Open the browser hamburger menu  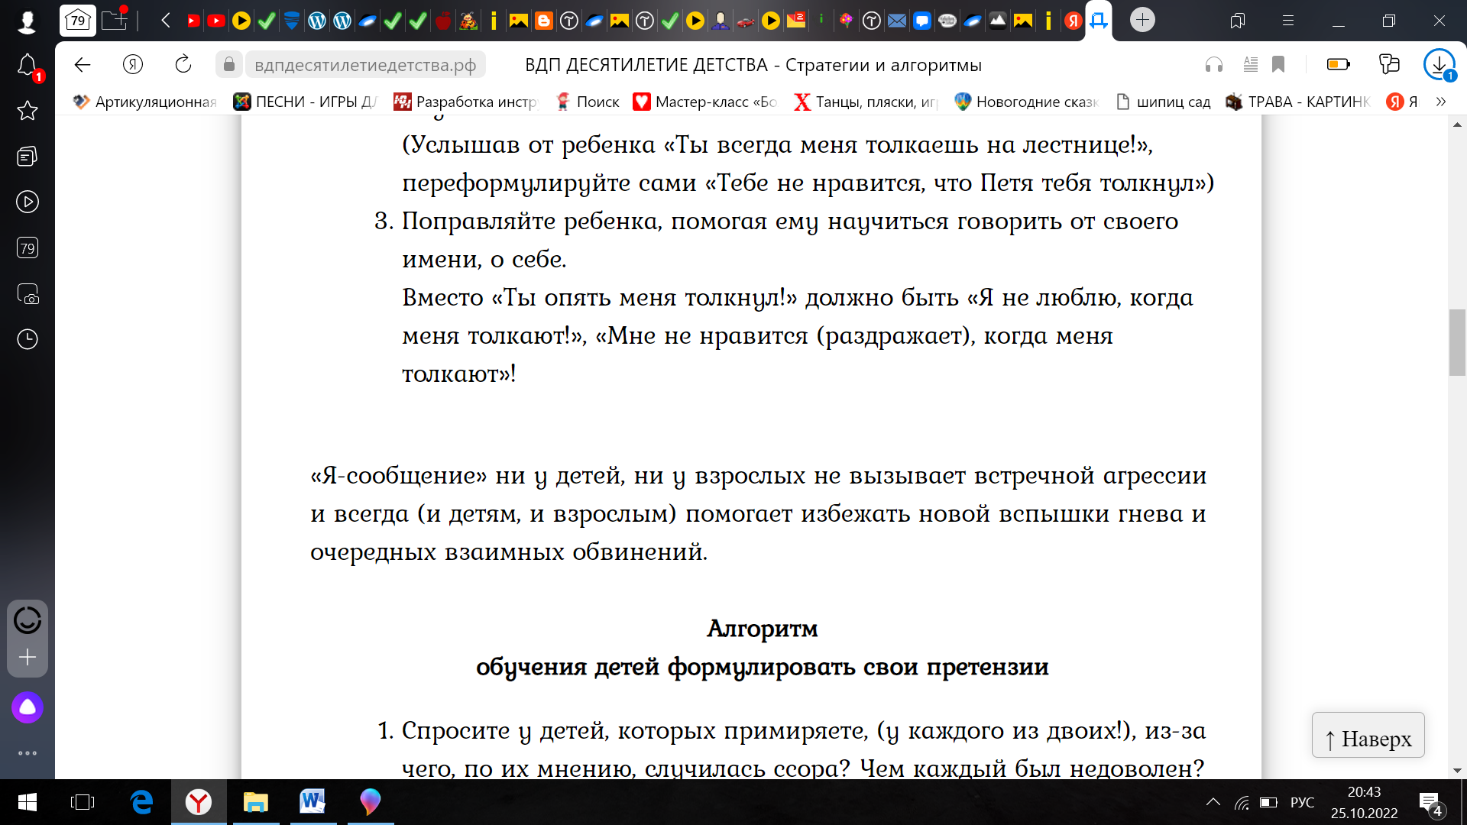pyautogui.click(x=1288, y=21)
